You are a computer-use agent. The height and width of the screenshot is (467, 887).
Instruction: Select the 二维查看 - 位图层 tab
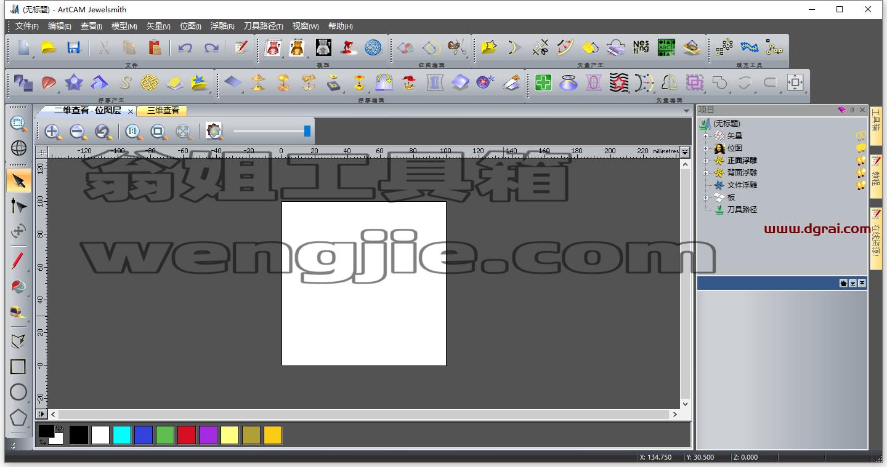(x=87, y=111)
